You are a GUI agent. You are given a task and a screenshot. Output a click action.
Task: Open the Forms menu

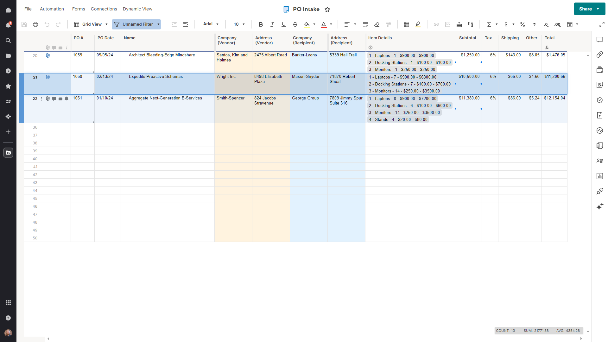[x=78, y=9]
